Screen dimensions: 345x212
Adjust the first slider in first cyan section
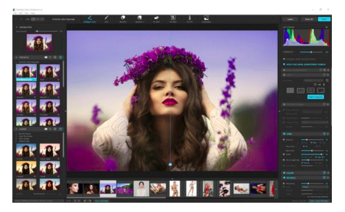(x=312, y=140)
